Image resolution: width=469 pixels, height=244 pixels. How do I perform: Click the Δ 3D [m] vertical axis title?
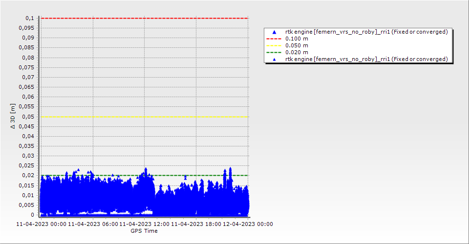pyautogui.click(x=13, y=117)
